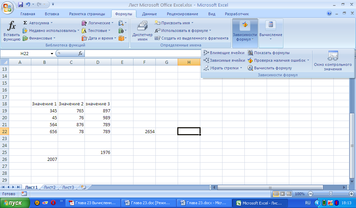Open the Watch Window (Окно контрольного значения)
Viewport: 356px width, 208px height.
pyautogui.click(x=333, y=61)
